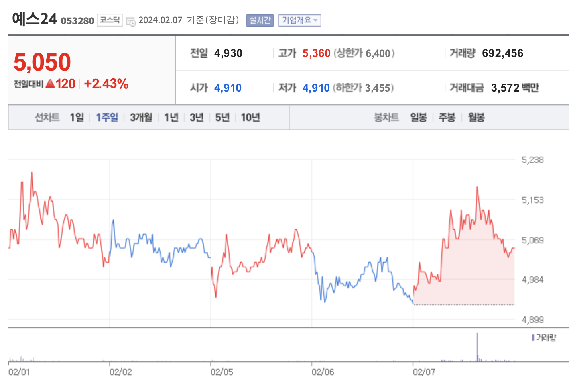
Task: Click the 4,984 price axis label
Action: (532, 280)
